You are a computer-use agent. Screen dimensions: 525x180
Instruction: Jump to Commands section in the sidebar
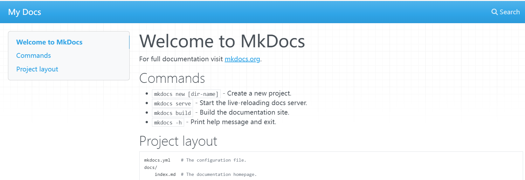[33, 56]
